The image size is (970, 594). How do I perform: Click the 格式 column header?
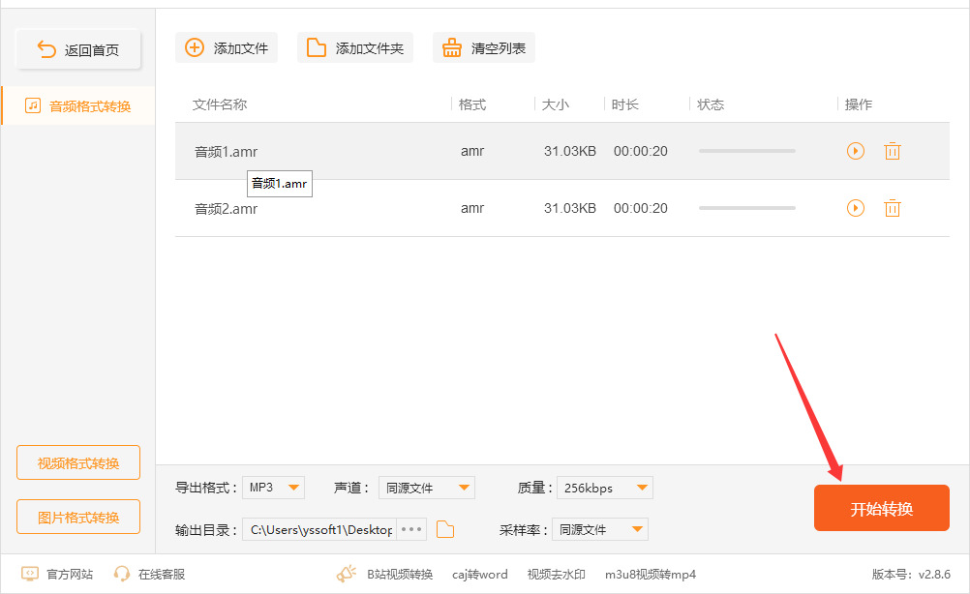[472, 104]
